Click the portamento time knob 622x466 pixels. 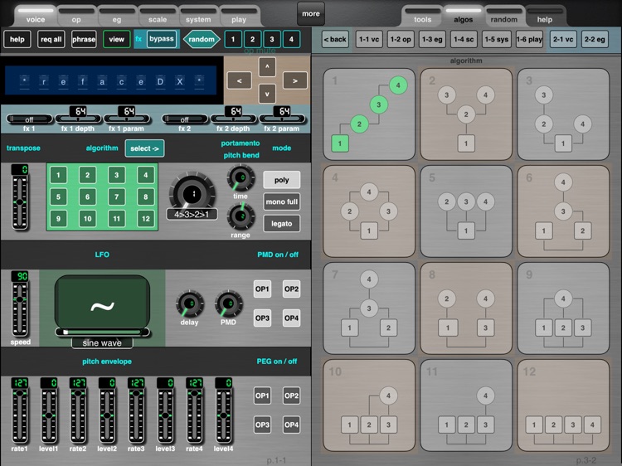(x=241, y=177)
